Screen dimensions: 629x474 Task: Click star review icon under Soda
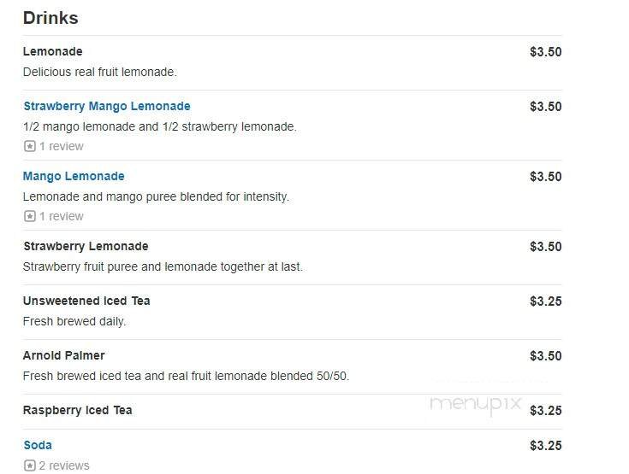(29, 465)
